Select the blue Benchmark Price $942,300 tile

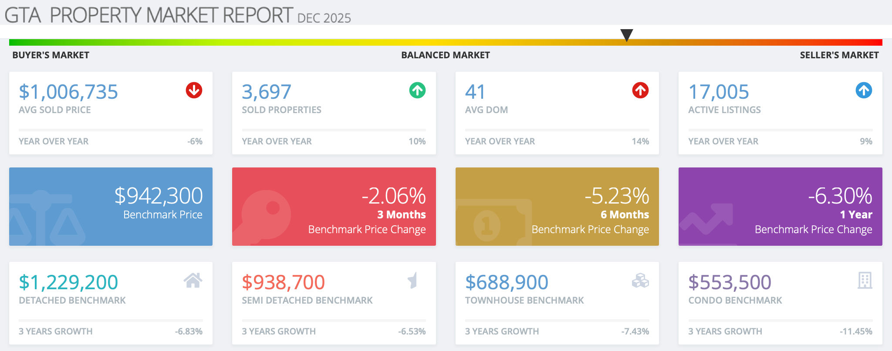point(111,207)
